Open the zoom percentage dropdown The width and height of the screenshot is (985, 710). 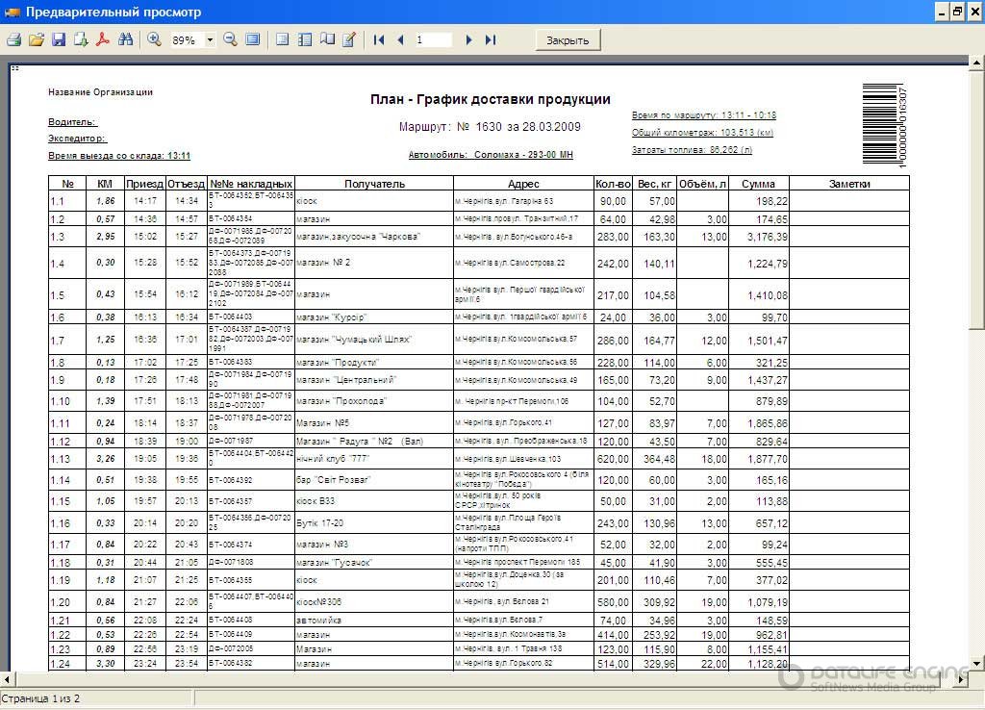click(210, 40)
